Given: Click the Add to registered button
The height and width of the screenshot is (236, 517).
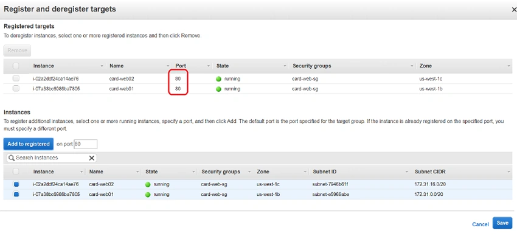Looking at the screenshot, I should [x=29, y=144].
